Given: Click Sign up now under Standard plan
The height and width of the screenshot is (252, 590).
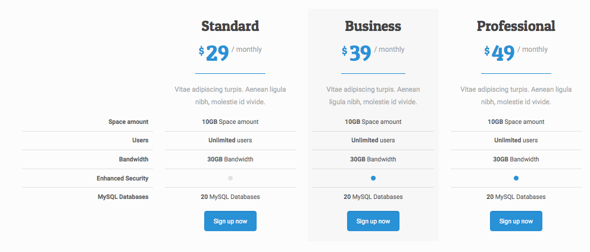Looking at the screenshot, I should point(230,221).
